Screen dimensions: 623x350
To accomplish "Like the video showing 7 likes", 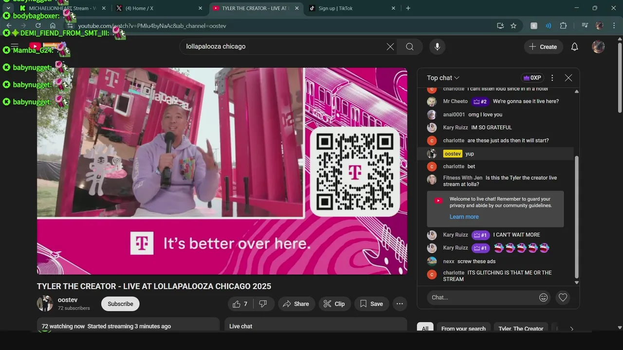I will coord(241,304).
